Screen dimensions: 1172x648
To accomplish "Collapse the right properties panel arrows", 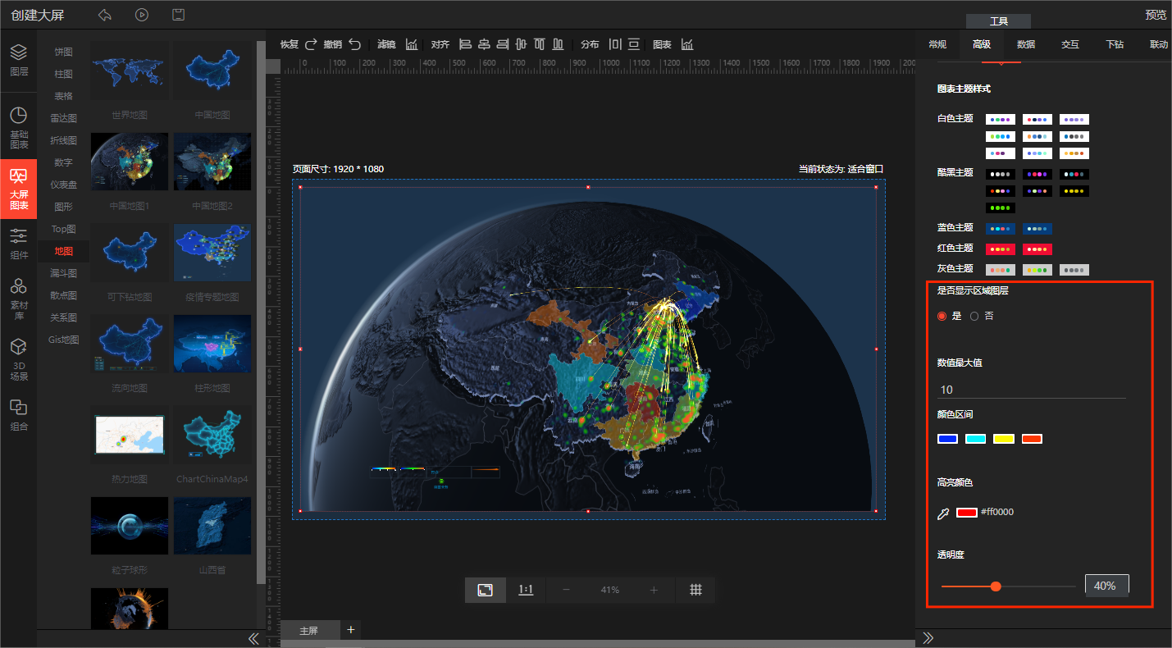I will [x=928, y=637].
